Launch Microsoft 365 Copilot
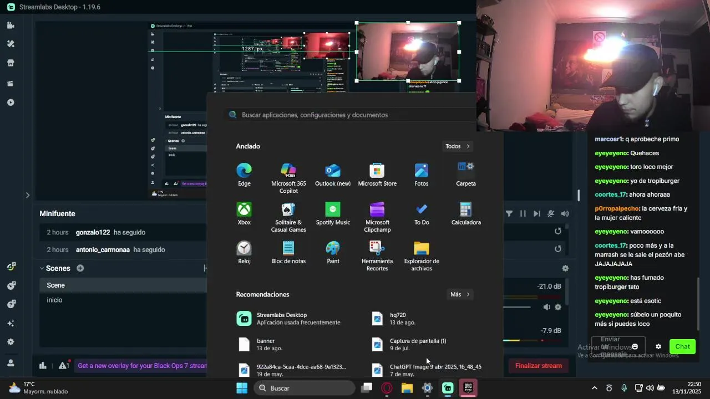 click(288, 178)
